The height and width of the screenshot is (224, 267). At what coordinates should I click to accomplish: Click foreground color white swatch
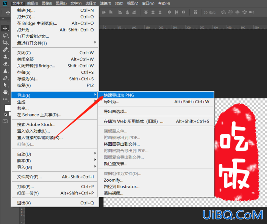8,108
